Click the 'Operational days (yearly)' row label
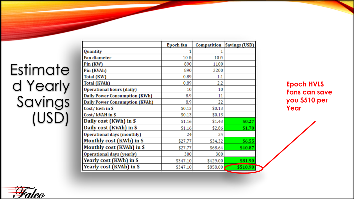Viewport: 354px width, 199px height. click(x=110, y=154)
